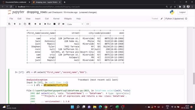Open the tab search chevron in title bar
This screenshot has height=110, width=195.
click(x=175, y=2)
